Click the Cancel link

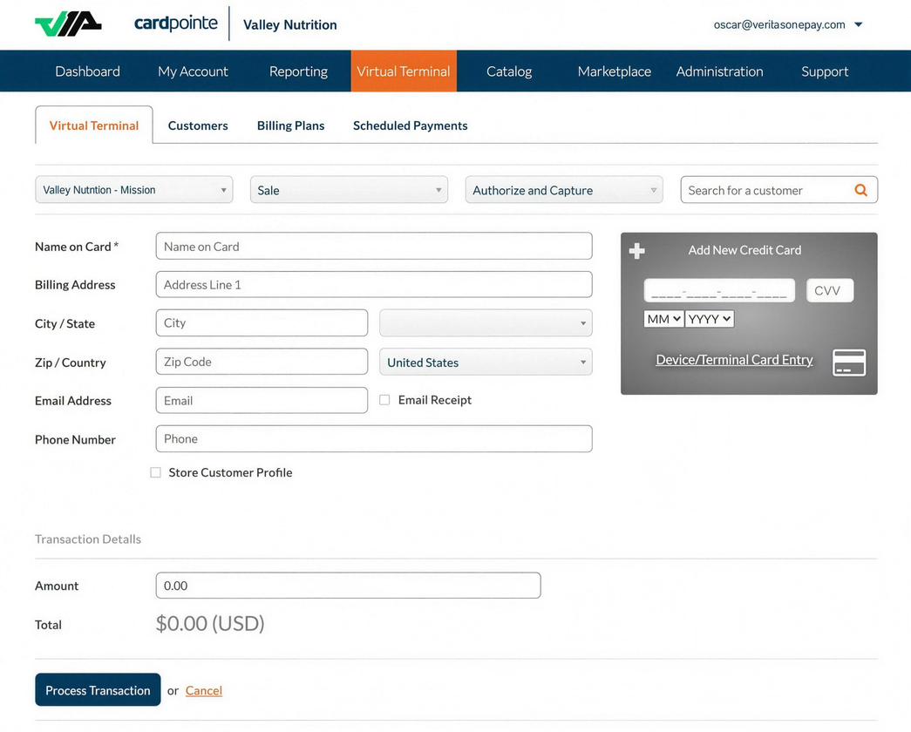(x=204, y=690)
